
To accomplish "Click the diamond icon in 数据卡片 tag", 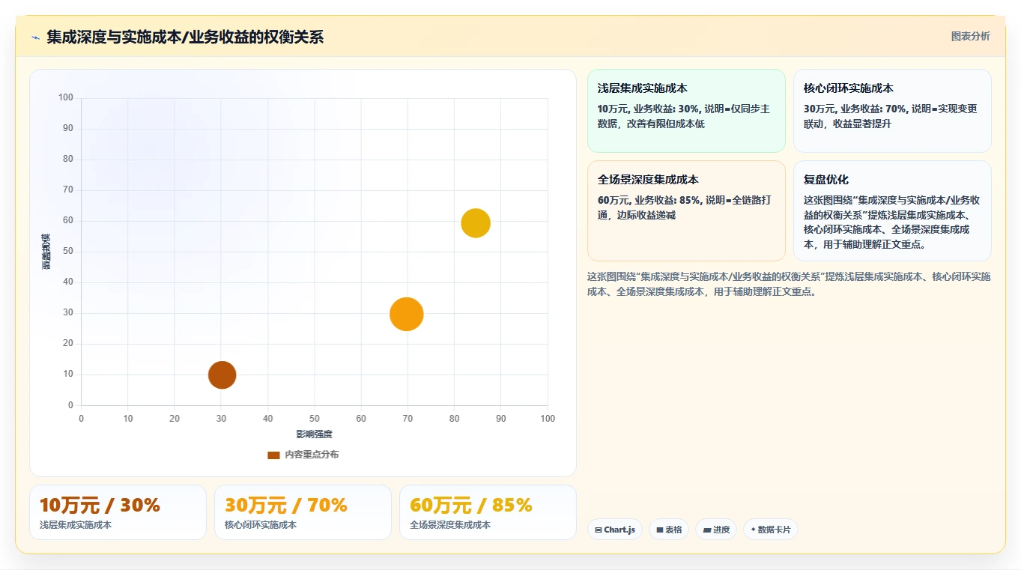I will pos(753,530).
